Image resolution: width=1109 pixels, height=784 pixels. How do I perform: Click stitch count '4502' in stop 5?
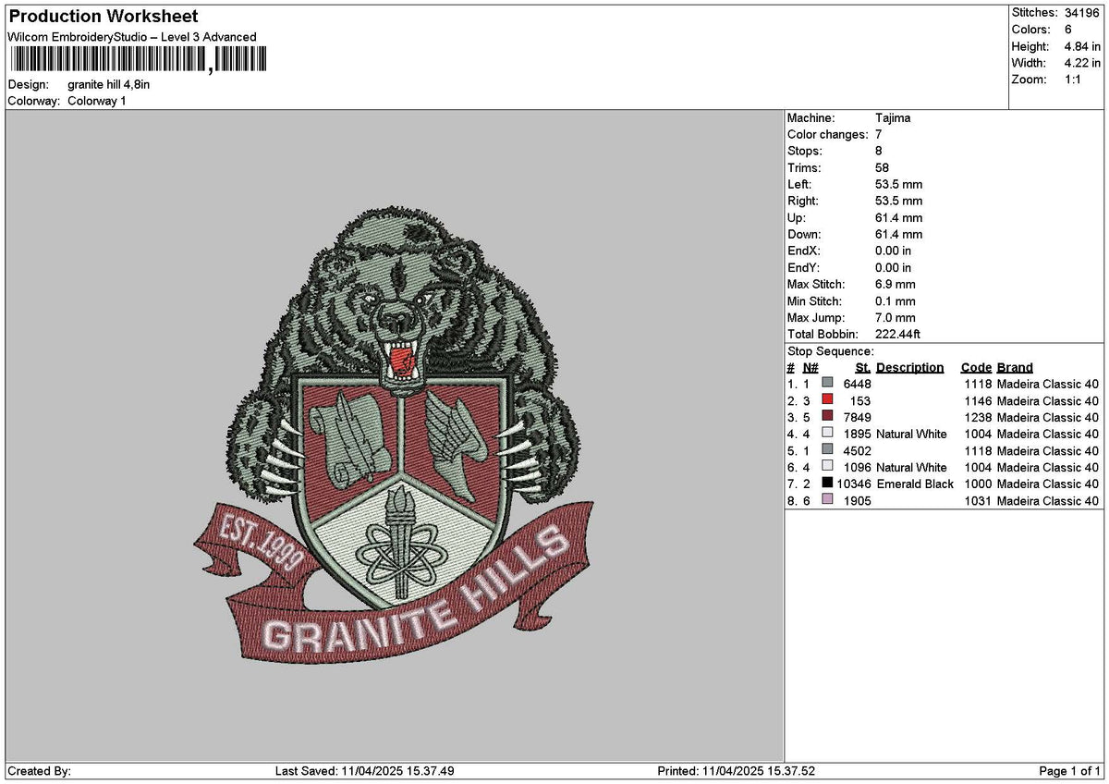pyautogui.click(x=857, y=450)
